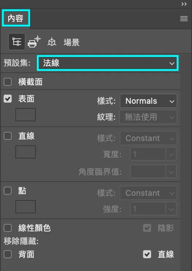This screenshot has width=192, height=271.
Task: Click the 表面 color swatch
Action: click(x=26, y=115)
